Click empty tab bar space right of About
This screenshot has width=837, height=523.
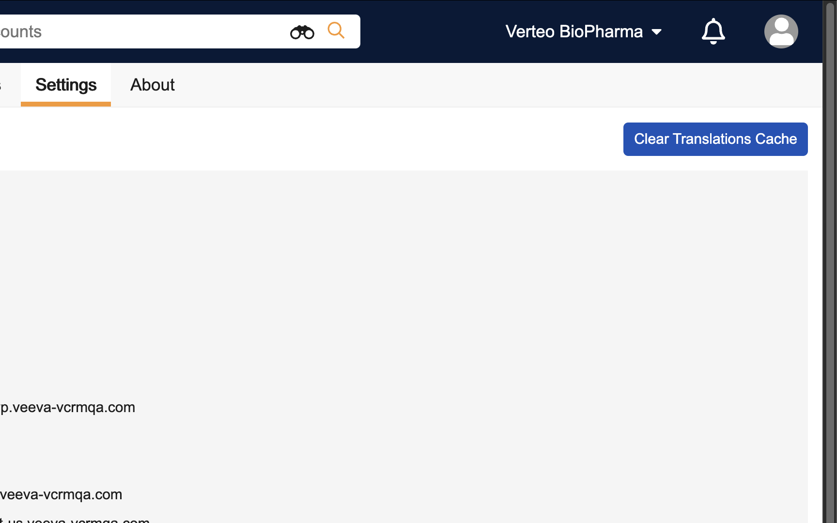(x=484, y=85)
